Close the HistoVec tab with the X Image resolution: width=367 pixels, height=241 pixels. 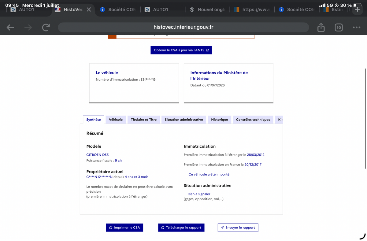click(89, 9)
